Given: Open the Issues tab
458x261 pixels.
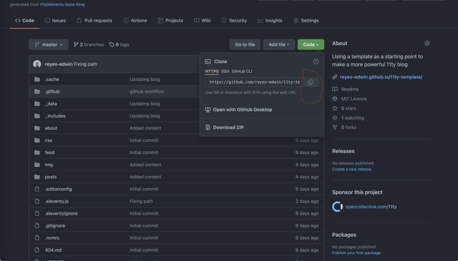Looking at the screenshot, I should click(55, 20).
